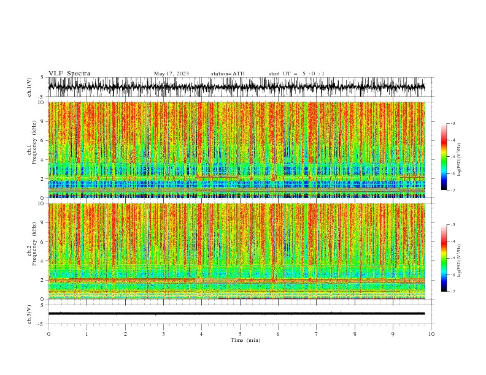Image resolution: width=486 pixels, height=375 pixels.
Task: Click the ch.2 spectrogram panel
Action: pos(237,251)
